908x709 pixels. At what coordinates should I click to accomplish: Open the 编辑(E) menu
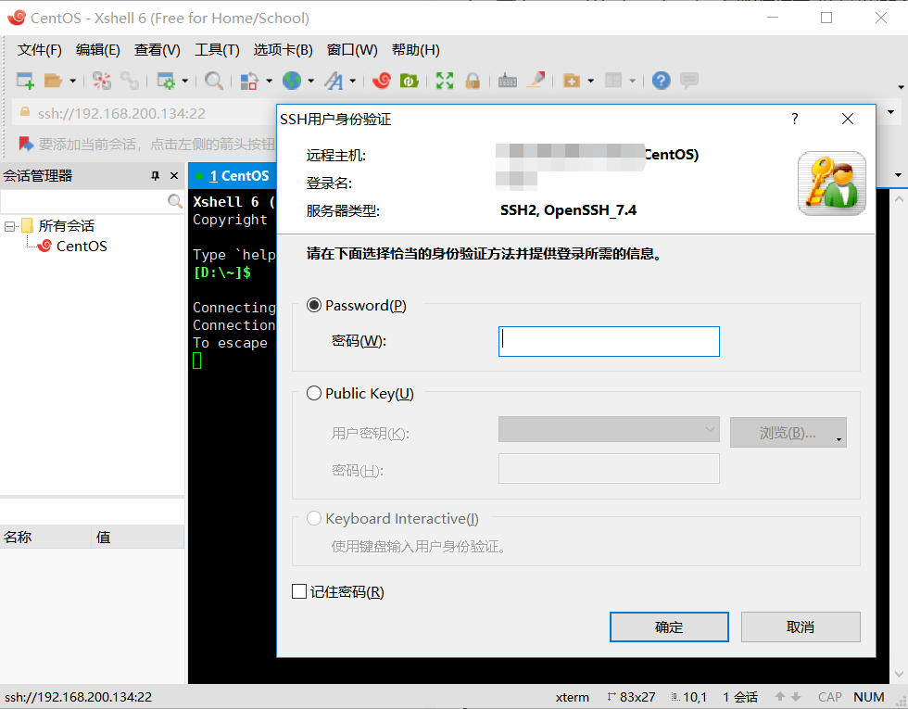click(x=98, y=50)
